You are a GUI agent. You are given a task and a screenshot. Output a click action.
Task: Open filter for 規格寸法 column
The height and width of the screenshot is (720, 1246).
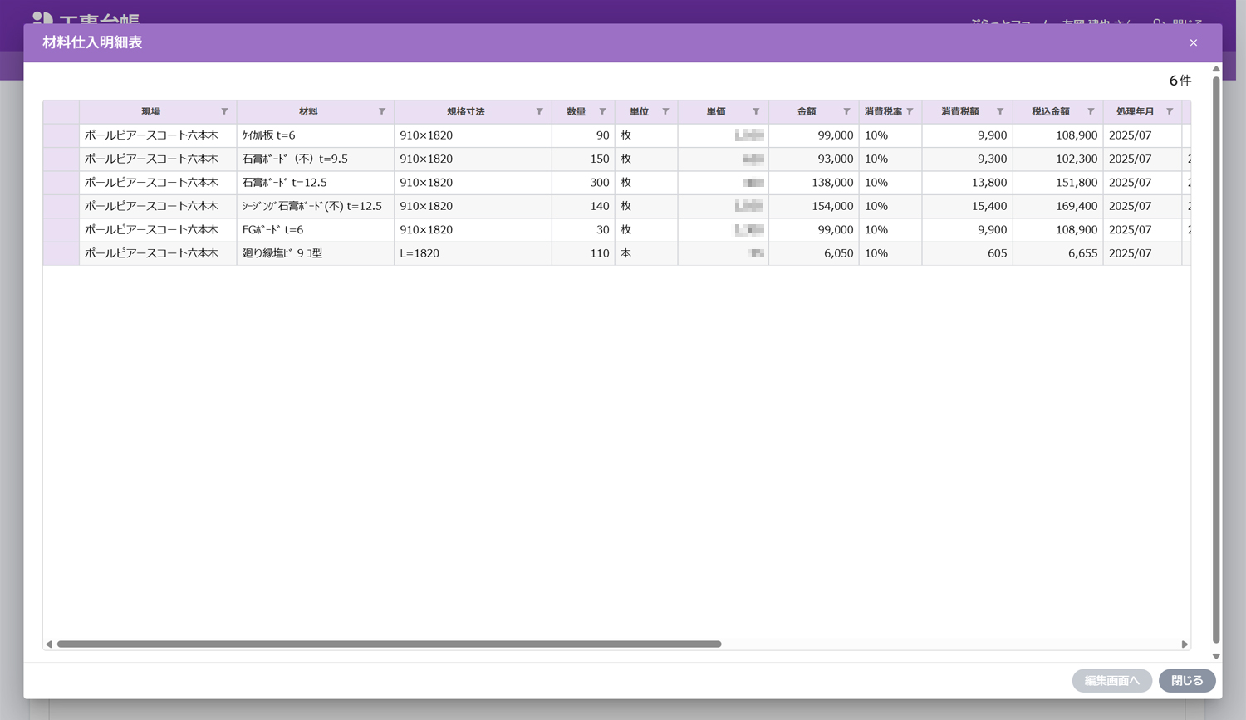coord(539,111)
